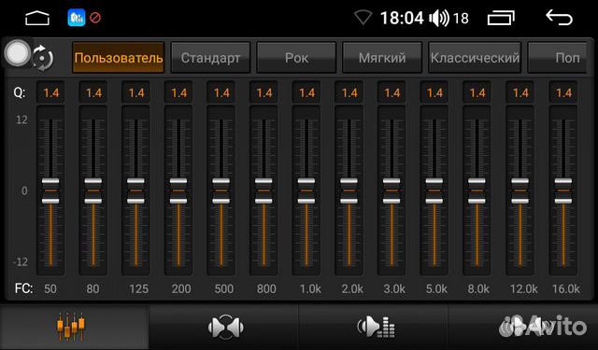Screen dimensions: 598x350
Task: Tap the back arrow icon
Action: pyautogui.click(x=559, y=18)
